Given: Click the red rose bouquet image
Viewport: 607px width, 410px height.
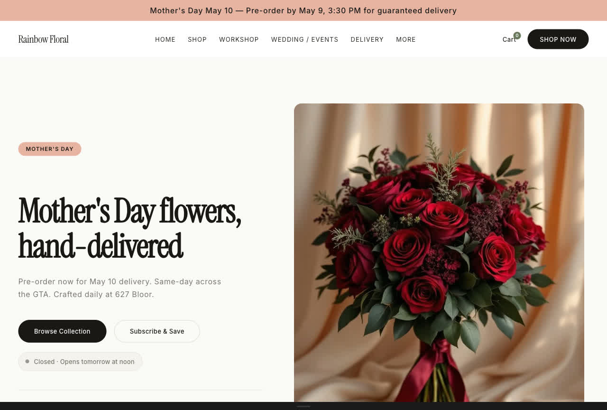Looking at the screenshot, I should 439,252.
